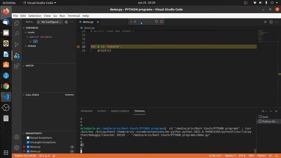Create a new terminal with plus icon
Screen dimensions: 281x158
263,111
